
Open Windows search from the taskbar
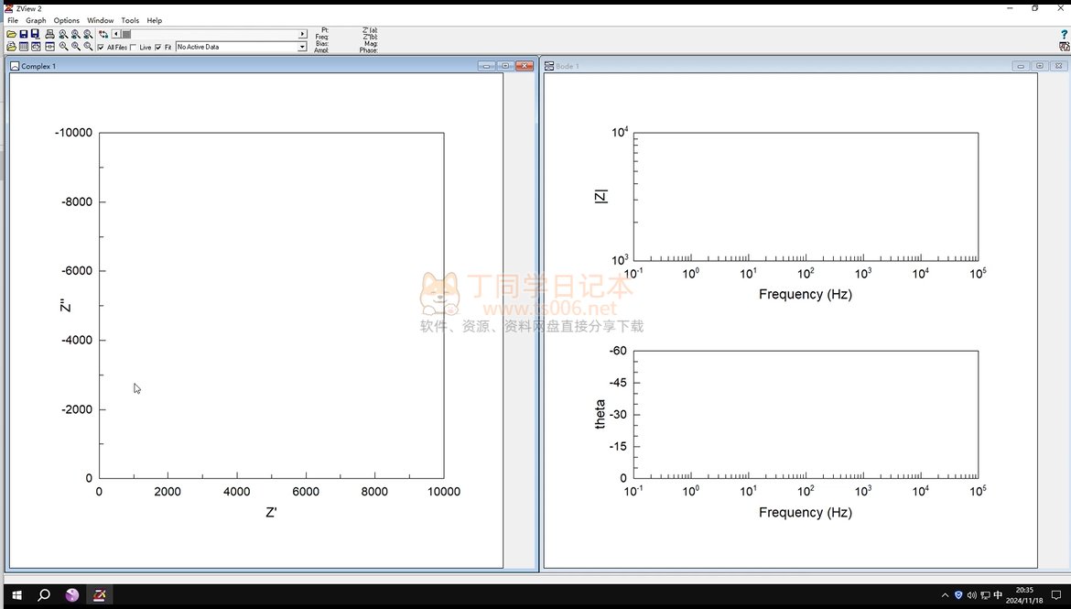coord(44,595)
